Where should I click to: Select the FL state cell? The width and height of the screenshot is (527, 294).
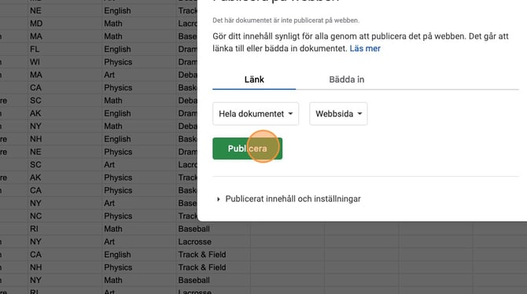click(x=64, y=49)
